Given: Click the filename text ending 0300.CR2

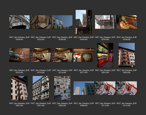Looking at the screenshot, I should [62, 104].
